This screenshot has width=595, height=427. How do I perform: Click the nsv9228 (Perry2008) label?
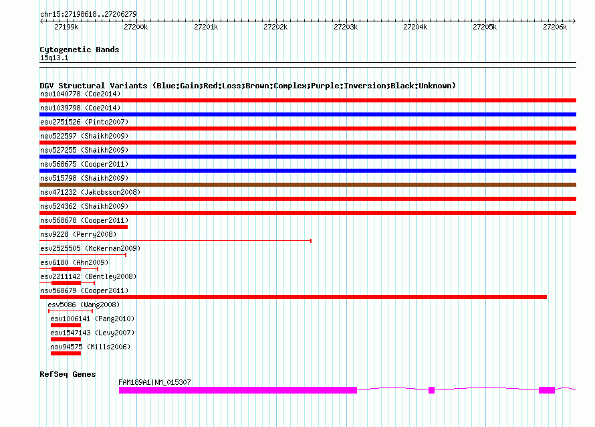(x=78, y=234)
